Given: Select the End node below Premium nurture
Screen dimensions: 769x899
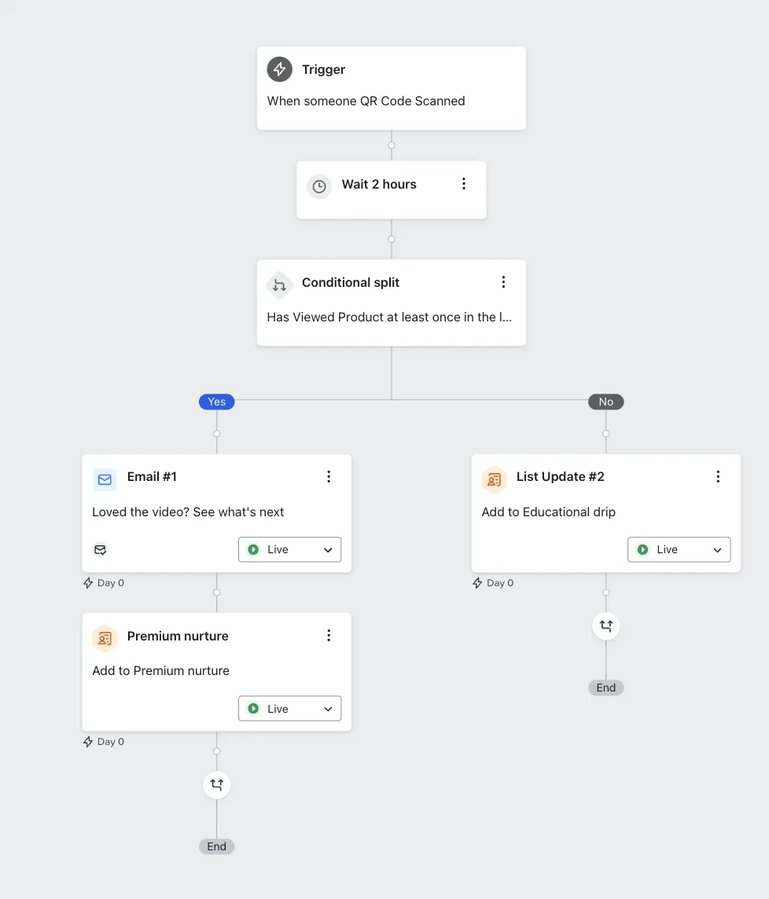Looking at the screenshot, I should point(216,846).
